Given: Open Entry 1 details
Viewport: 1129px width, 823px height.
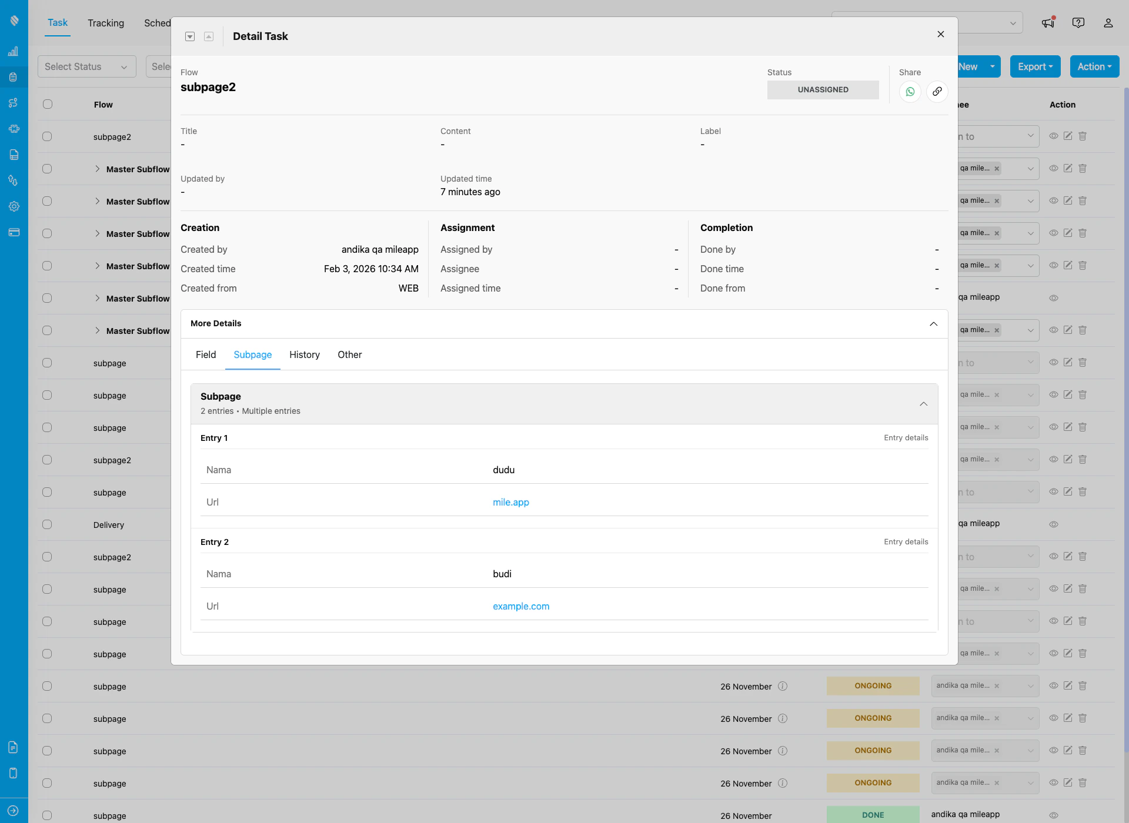Looking at the screenshot, I should (906, 437).
